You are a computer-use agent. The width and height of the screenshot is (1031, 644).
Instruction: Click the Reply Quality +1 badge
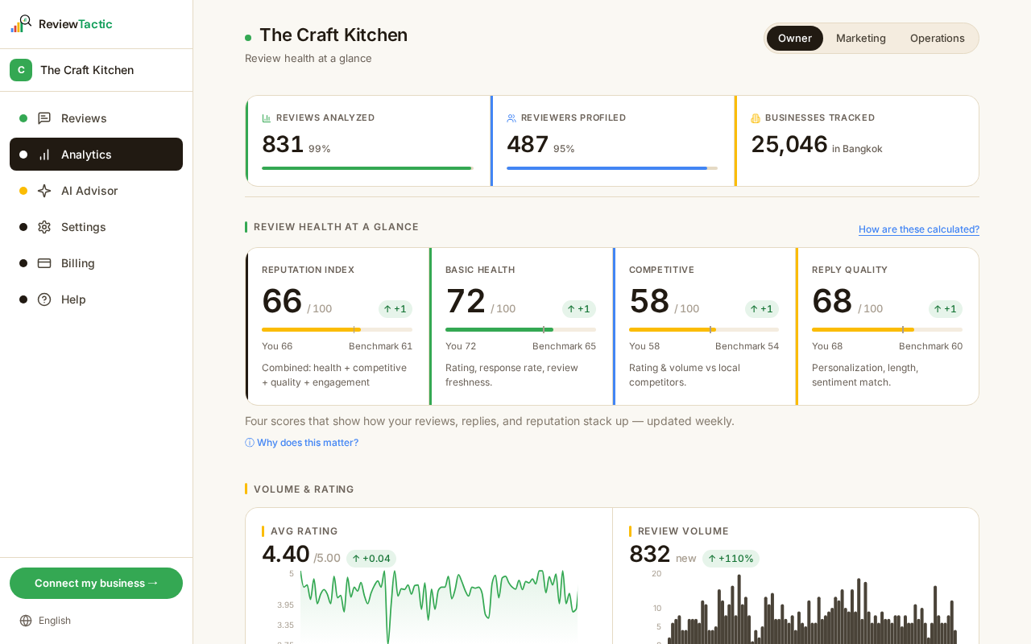(x=946, y=309)
